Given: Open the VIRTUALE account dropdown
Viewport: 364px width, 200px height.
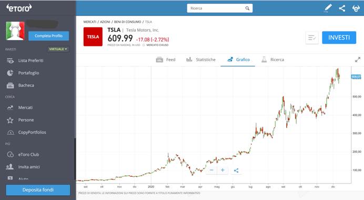Looking at the screenshot, I should point(58,49).
